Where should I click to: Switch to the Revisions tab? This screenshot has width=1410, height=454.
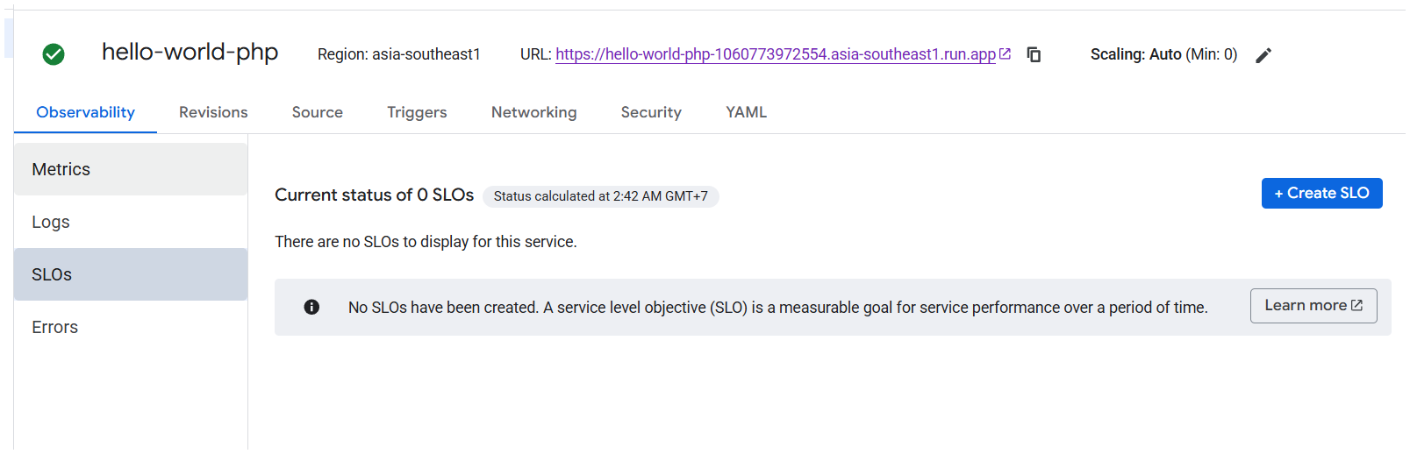click(213, 112)
